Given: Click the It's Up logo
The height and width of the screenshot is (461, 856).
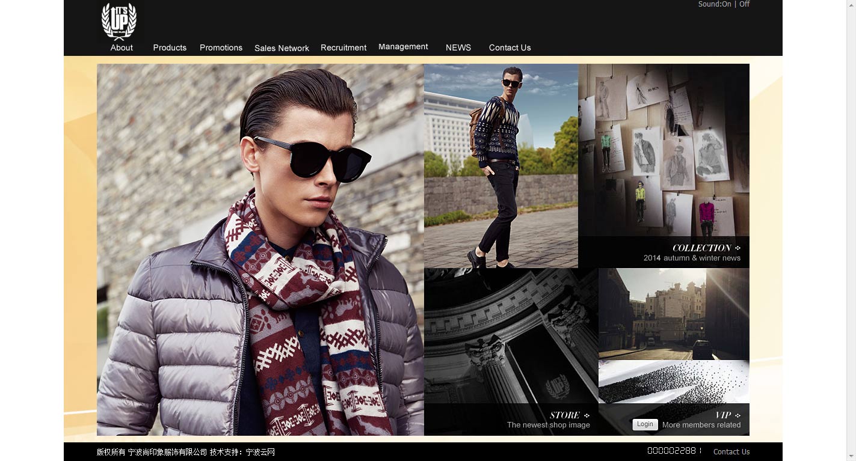Looking at the screenshot, I should click(x=119, y=21).
